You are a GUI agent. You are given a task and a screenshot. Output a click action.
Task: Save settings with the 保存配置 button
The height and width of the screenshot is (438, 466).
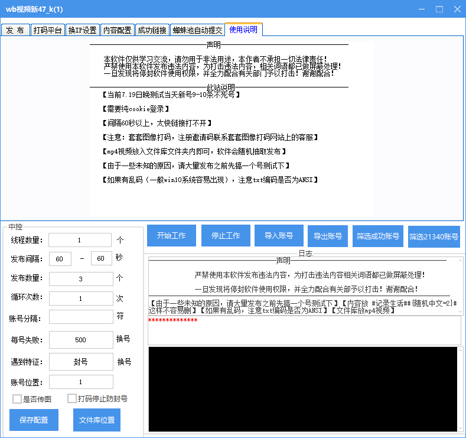[x=34, y=420]
